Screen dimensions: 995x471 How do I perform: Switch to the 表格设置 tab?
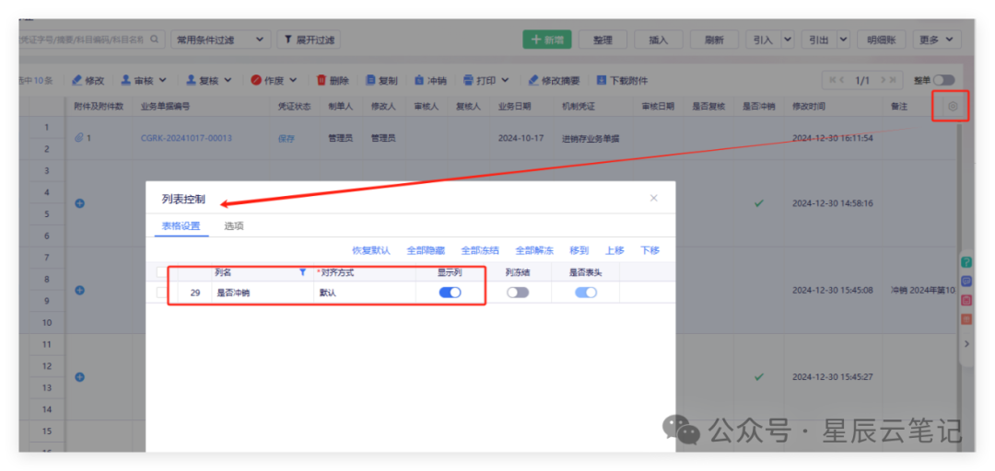(x=181, y=225)
